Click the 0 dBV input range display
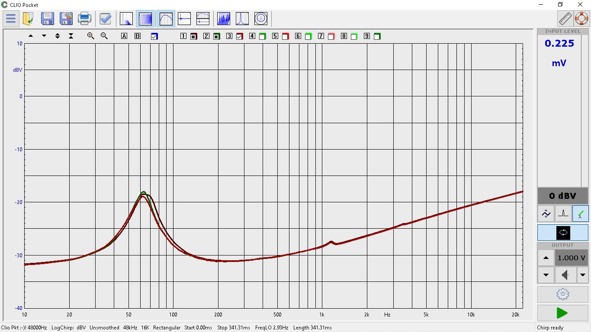Viewport: 591px width, 332px height. click(563, 196)
